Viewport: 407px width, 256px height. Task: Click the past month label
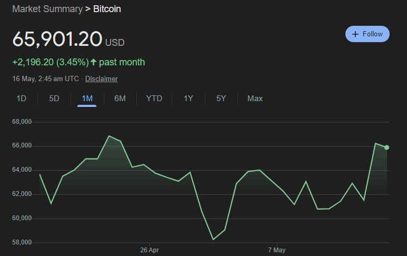tap(122, 62)
